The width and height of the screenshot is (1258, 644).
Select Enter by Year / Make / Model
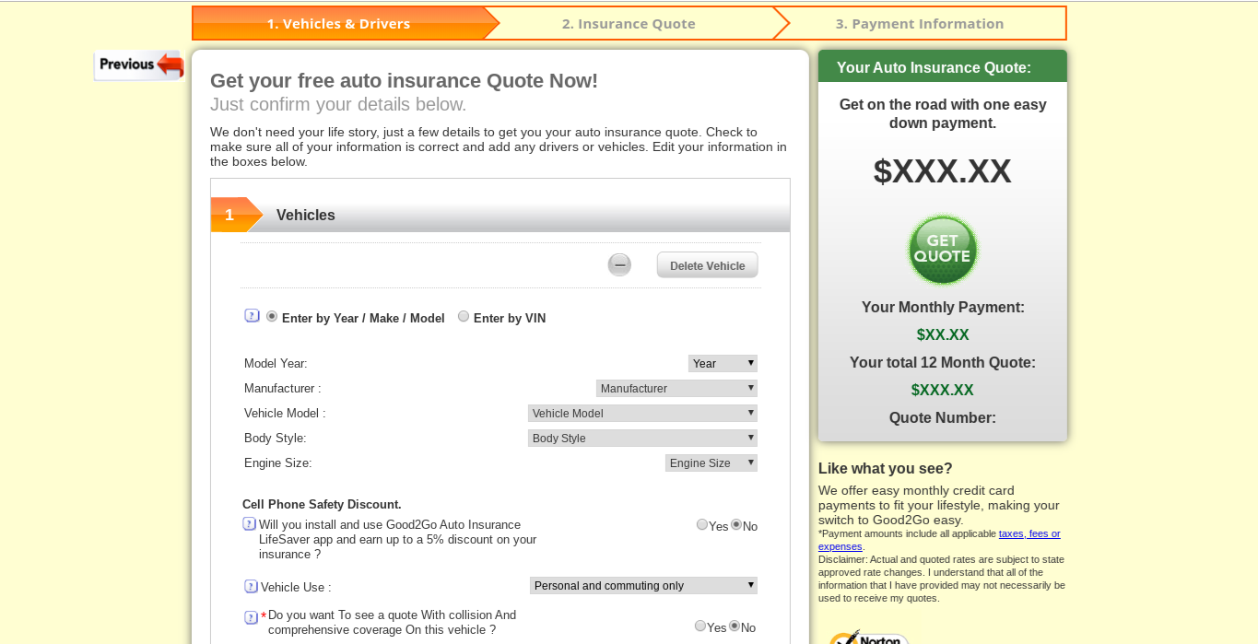click(x=272, y=316)
